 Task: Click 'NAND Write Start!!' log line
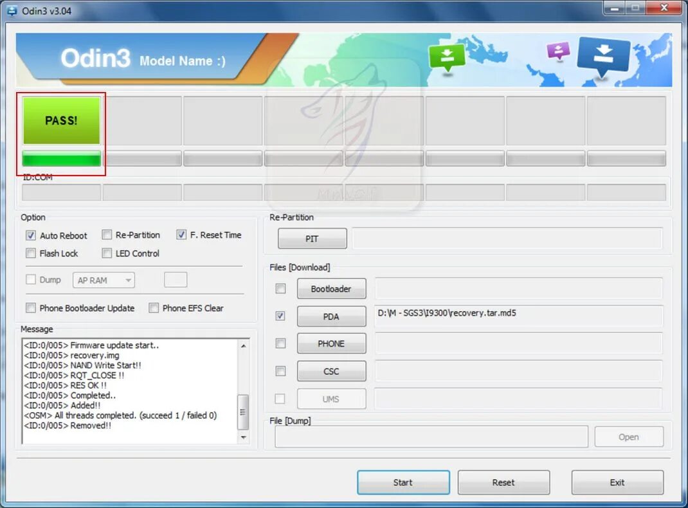point(82,365)
